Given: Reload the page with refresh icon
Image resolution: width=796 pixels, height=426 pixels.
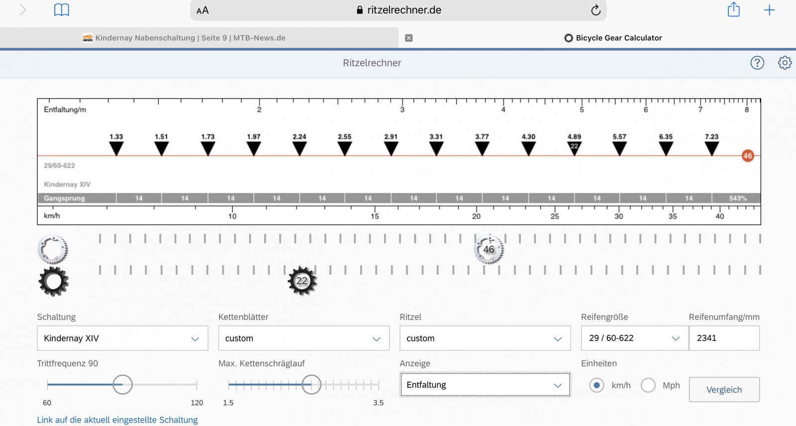Looking at the screenshot, I should pyautogui.click(x=596, y=10).
